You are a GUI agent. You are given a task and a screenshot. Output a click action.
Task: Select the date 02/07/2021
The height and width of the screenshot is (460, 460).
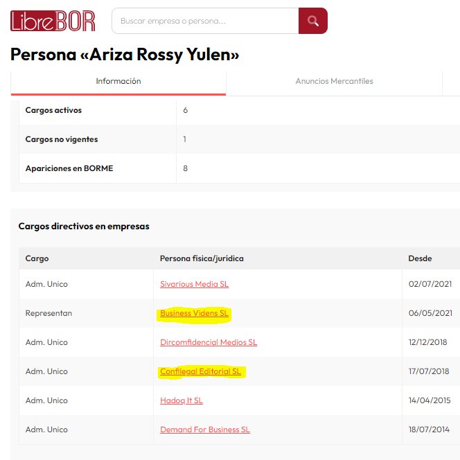coord(430,284)
